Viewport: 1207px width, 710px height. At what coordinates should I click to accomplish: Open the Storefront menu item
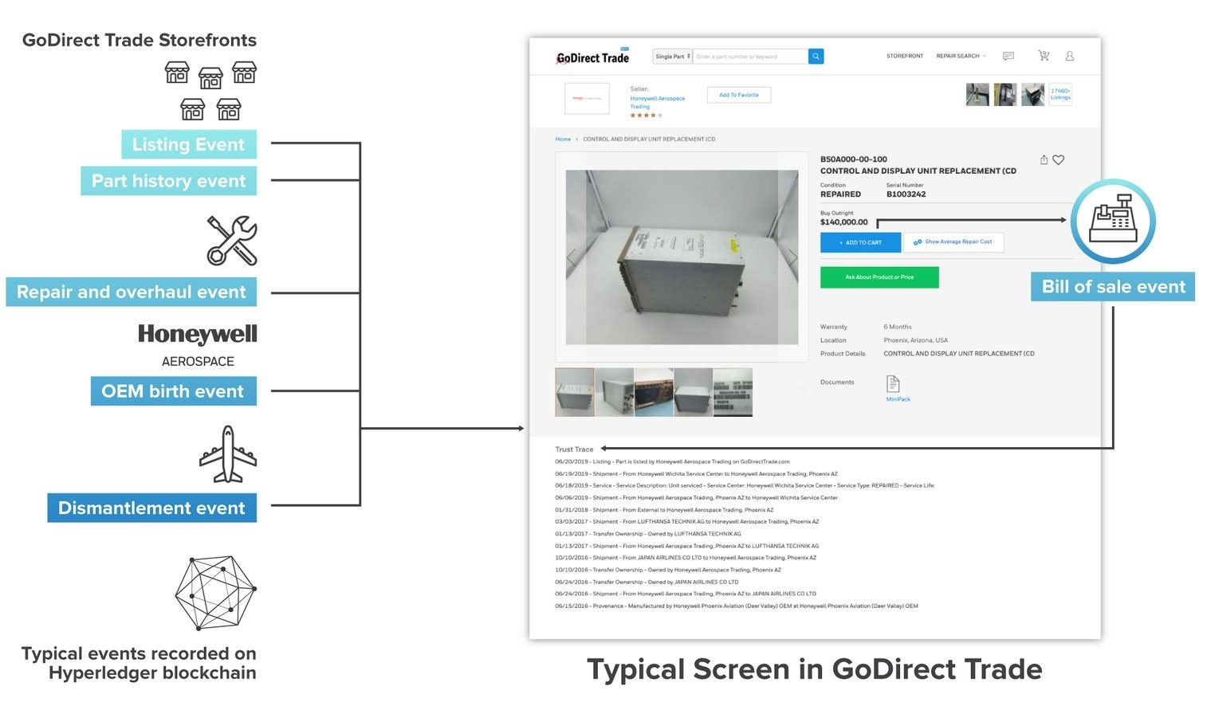click(x=904, y=57)
